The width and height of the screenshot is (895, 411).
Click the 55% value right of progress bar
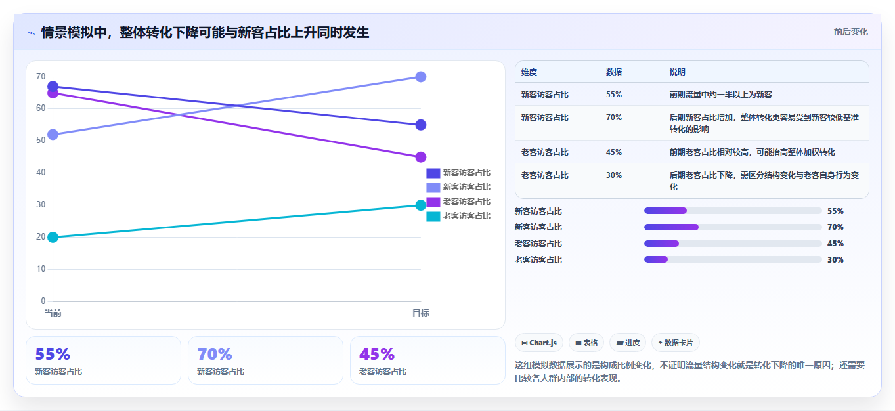pyautogui.click(x=835, y=211)
